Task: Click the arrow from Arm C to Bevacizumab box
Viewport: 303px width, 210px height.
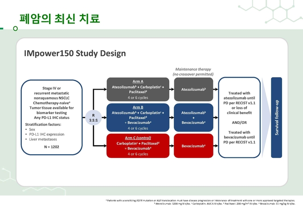Action: click(x=172, y=146)
